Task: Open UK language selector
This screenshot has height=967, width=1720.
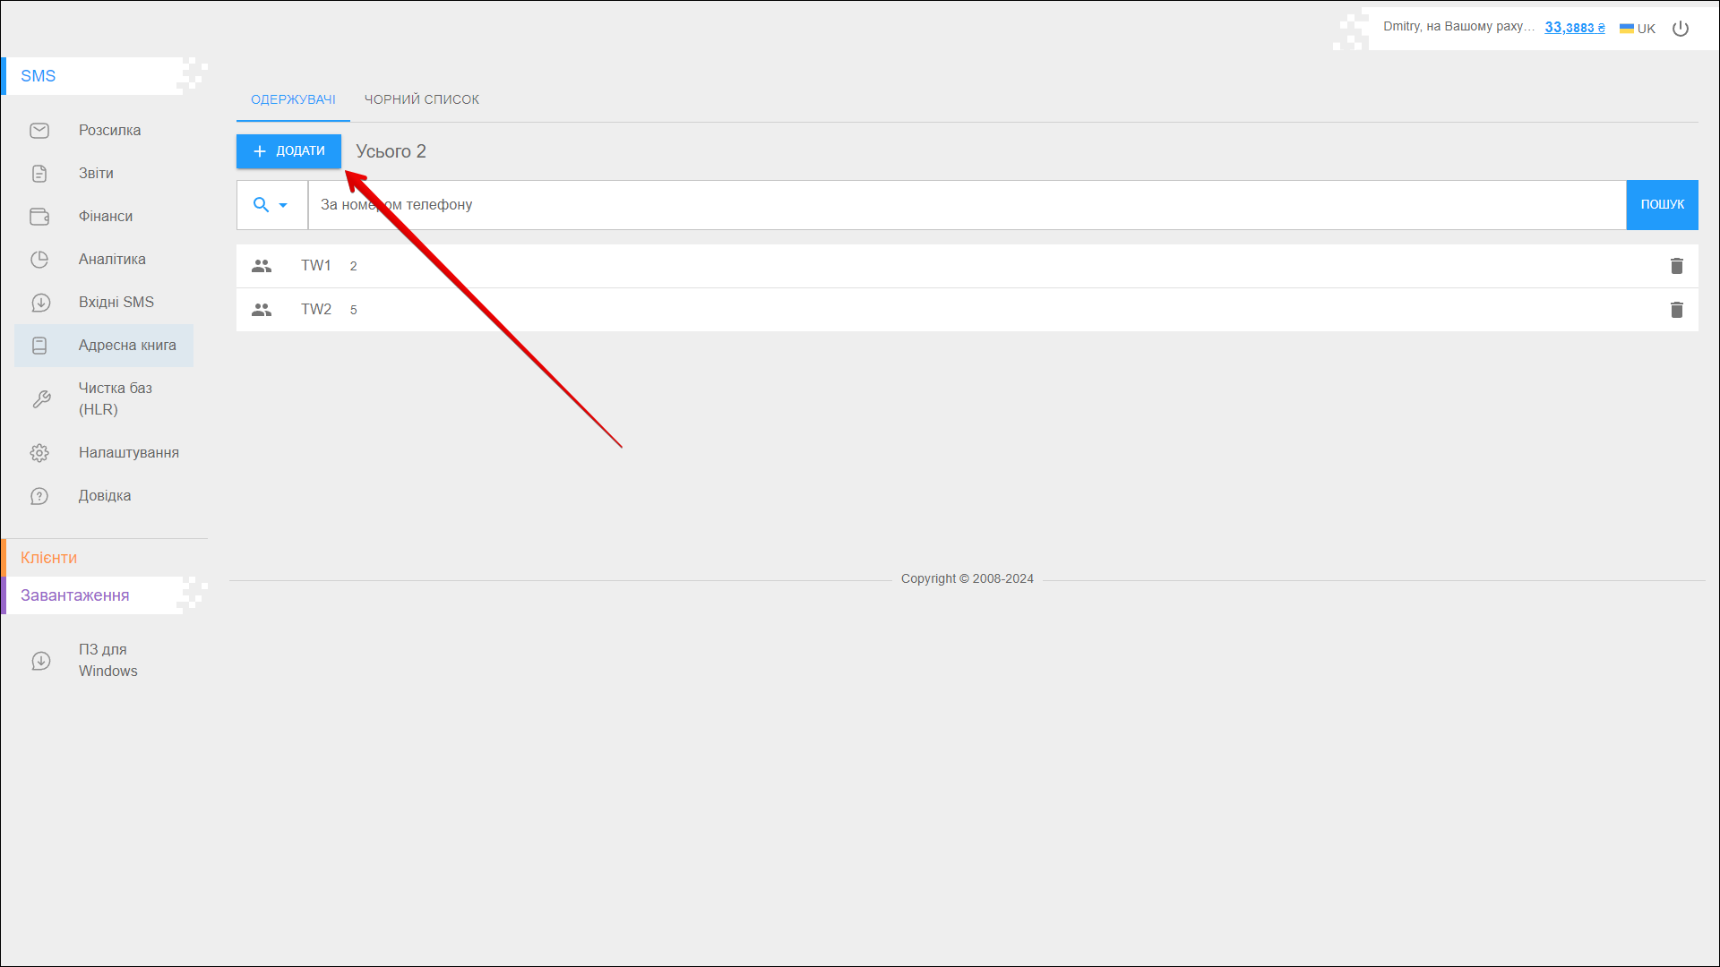Action: point(1638,29)
